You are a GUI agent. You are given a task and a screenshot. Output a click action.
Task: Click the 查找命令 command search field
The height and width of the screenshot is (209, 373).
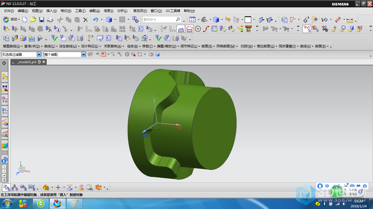coord(162,20)
